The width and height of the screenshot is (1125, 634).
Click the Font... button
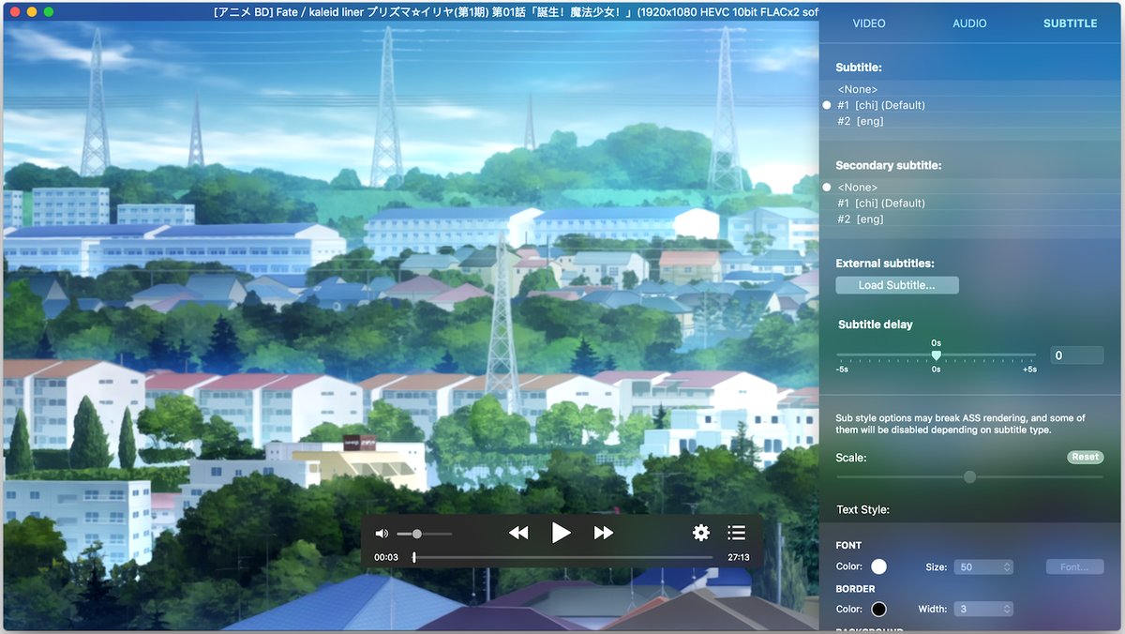pos(1074,567)
